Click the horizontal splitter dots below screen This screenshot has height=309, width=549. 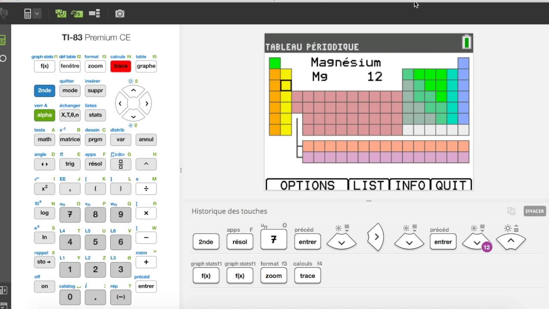(368, 201)
